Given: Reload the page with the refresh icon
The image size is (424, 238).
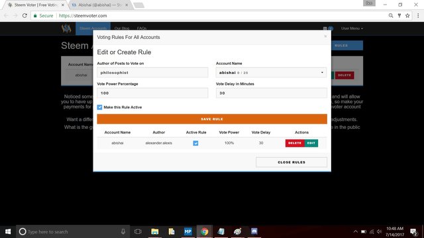Looking at the screenshot, I should pos(25,16).
